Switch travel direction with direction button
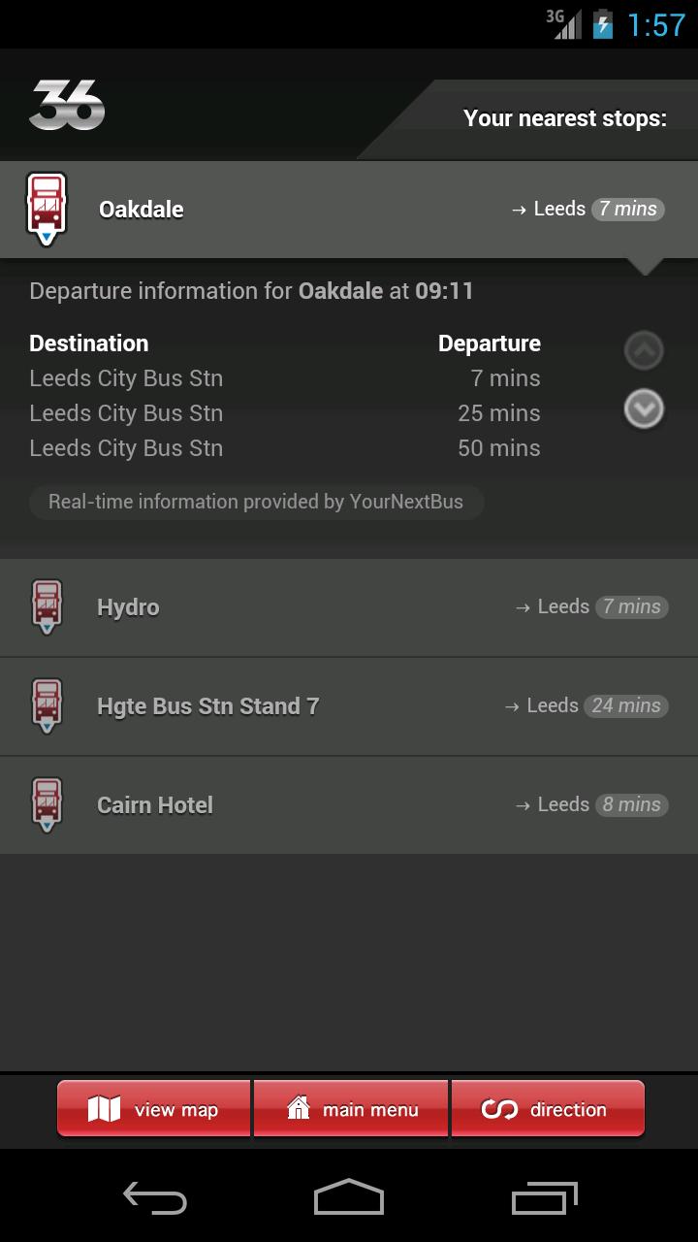This screenshot has width=698, height=1242. pyautogui.click(x=548, y=1109)
